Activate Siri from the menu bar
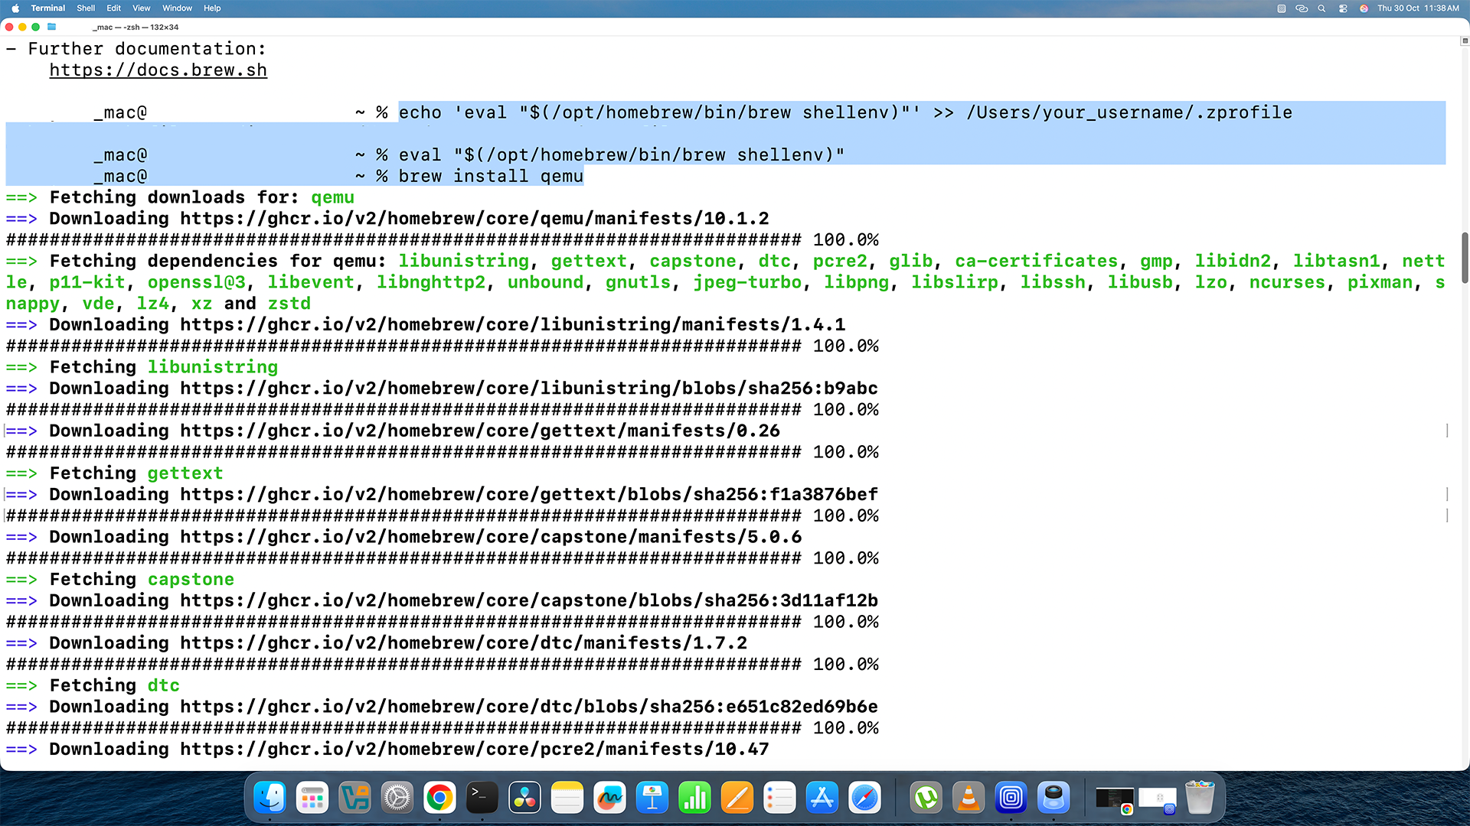Image resolution: width=1470 pixels, height=826 pixels. (x=1364, y=8)
